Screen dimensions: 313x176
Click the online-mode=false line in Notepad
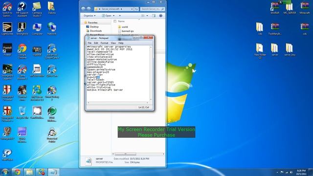pyautogui.click(x=100, y=62)
